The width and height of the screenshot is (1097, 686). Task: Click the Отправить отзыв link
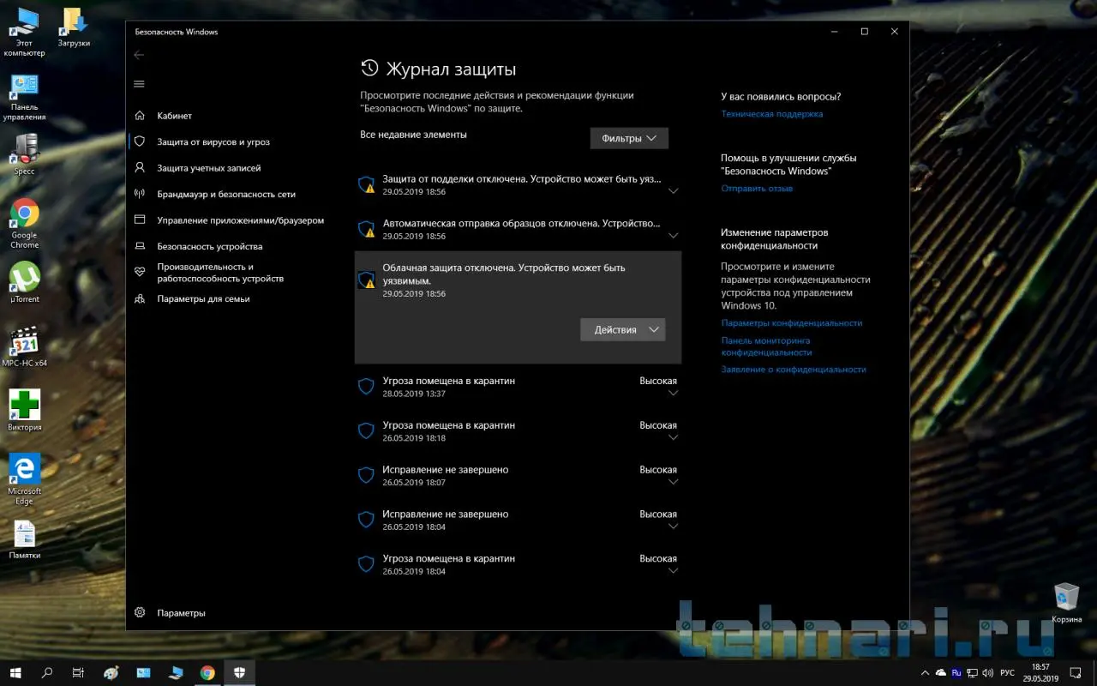(x=757, y=189)
